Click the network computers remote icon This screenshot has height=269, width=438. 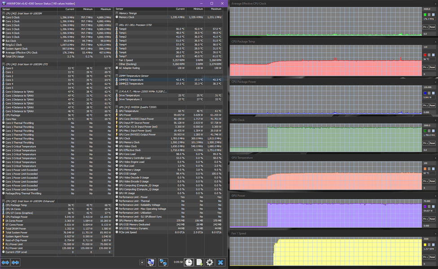[163, 262]
